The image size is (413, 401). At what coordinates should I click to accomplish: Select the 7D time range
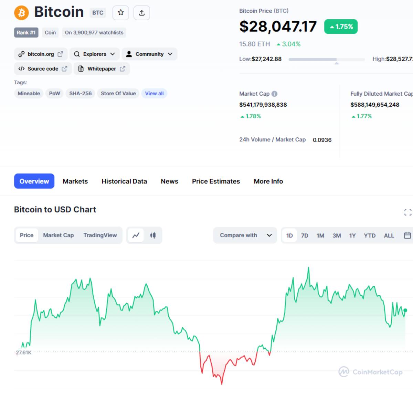click(305, 235)
